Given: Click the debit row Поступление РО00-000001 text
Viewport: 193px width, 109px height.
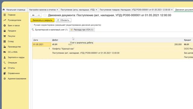Looking at the screenshot, I should [86, 53].
